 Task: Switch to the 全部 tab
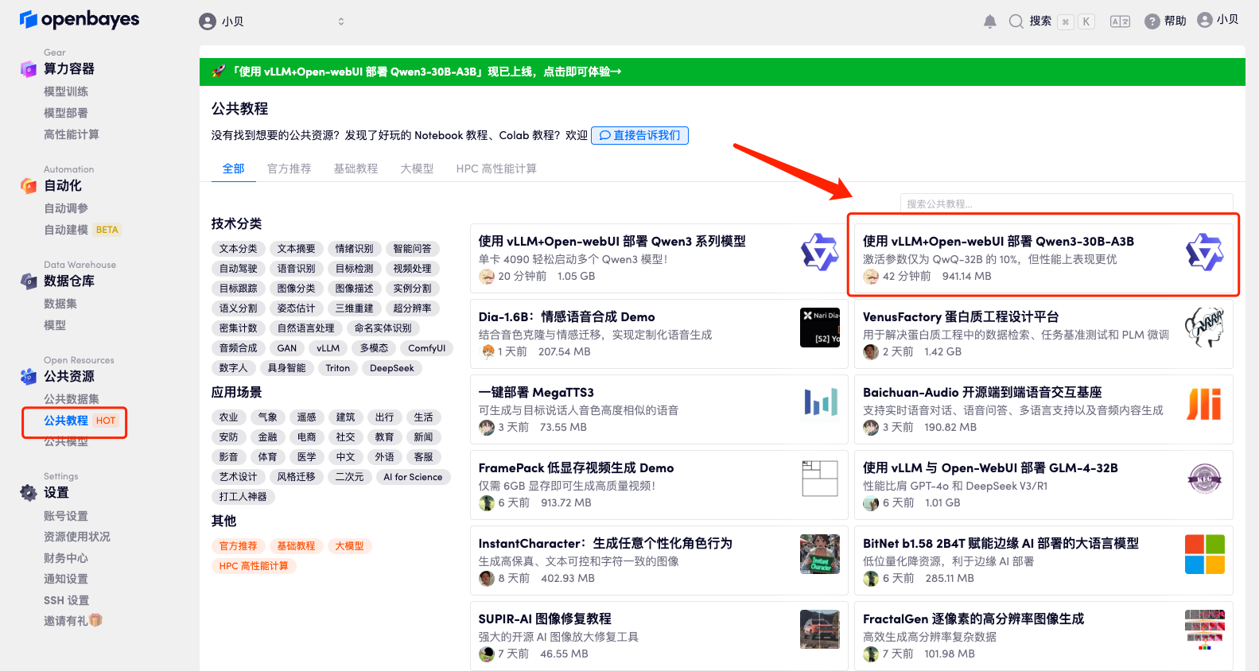tap(233, 169)
